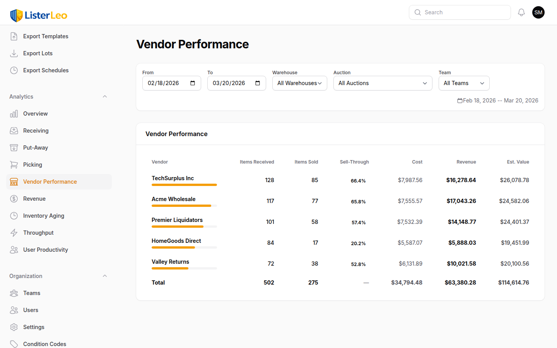The width and height of the screenshot is (557, 348).
Task: Click the Revenue dollar icon in sidebar
Action: pos(14,199)
